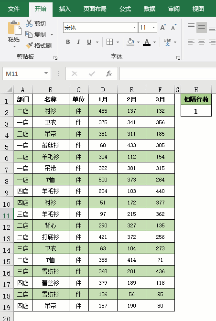
Task: Open the font color dropdown arrow
Action: coord(154,42)
